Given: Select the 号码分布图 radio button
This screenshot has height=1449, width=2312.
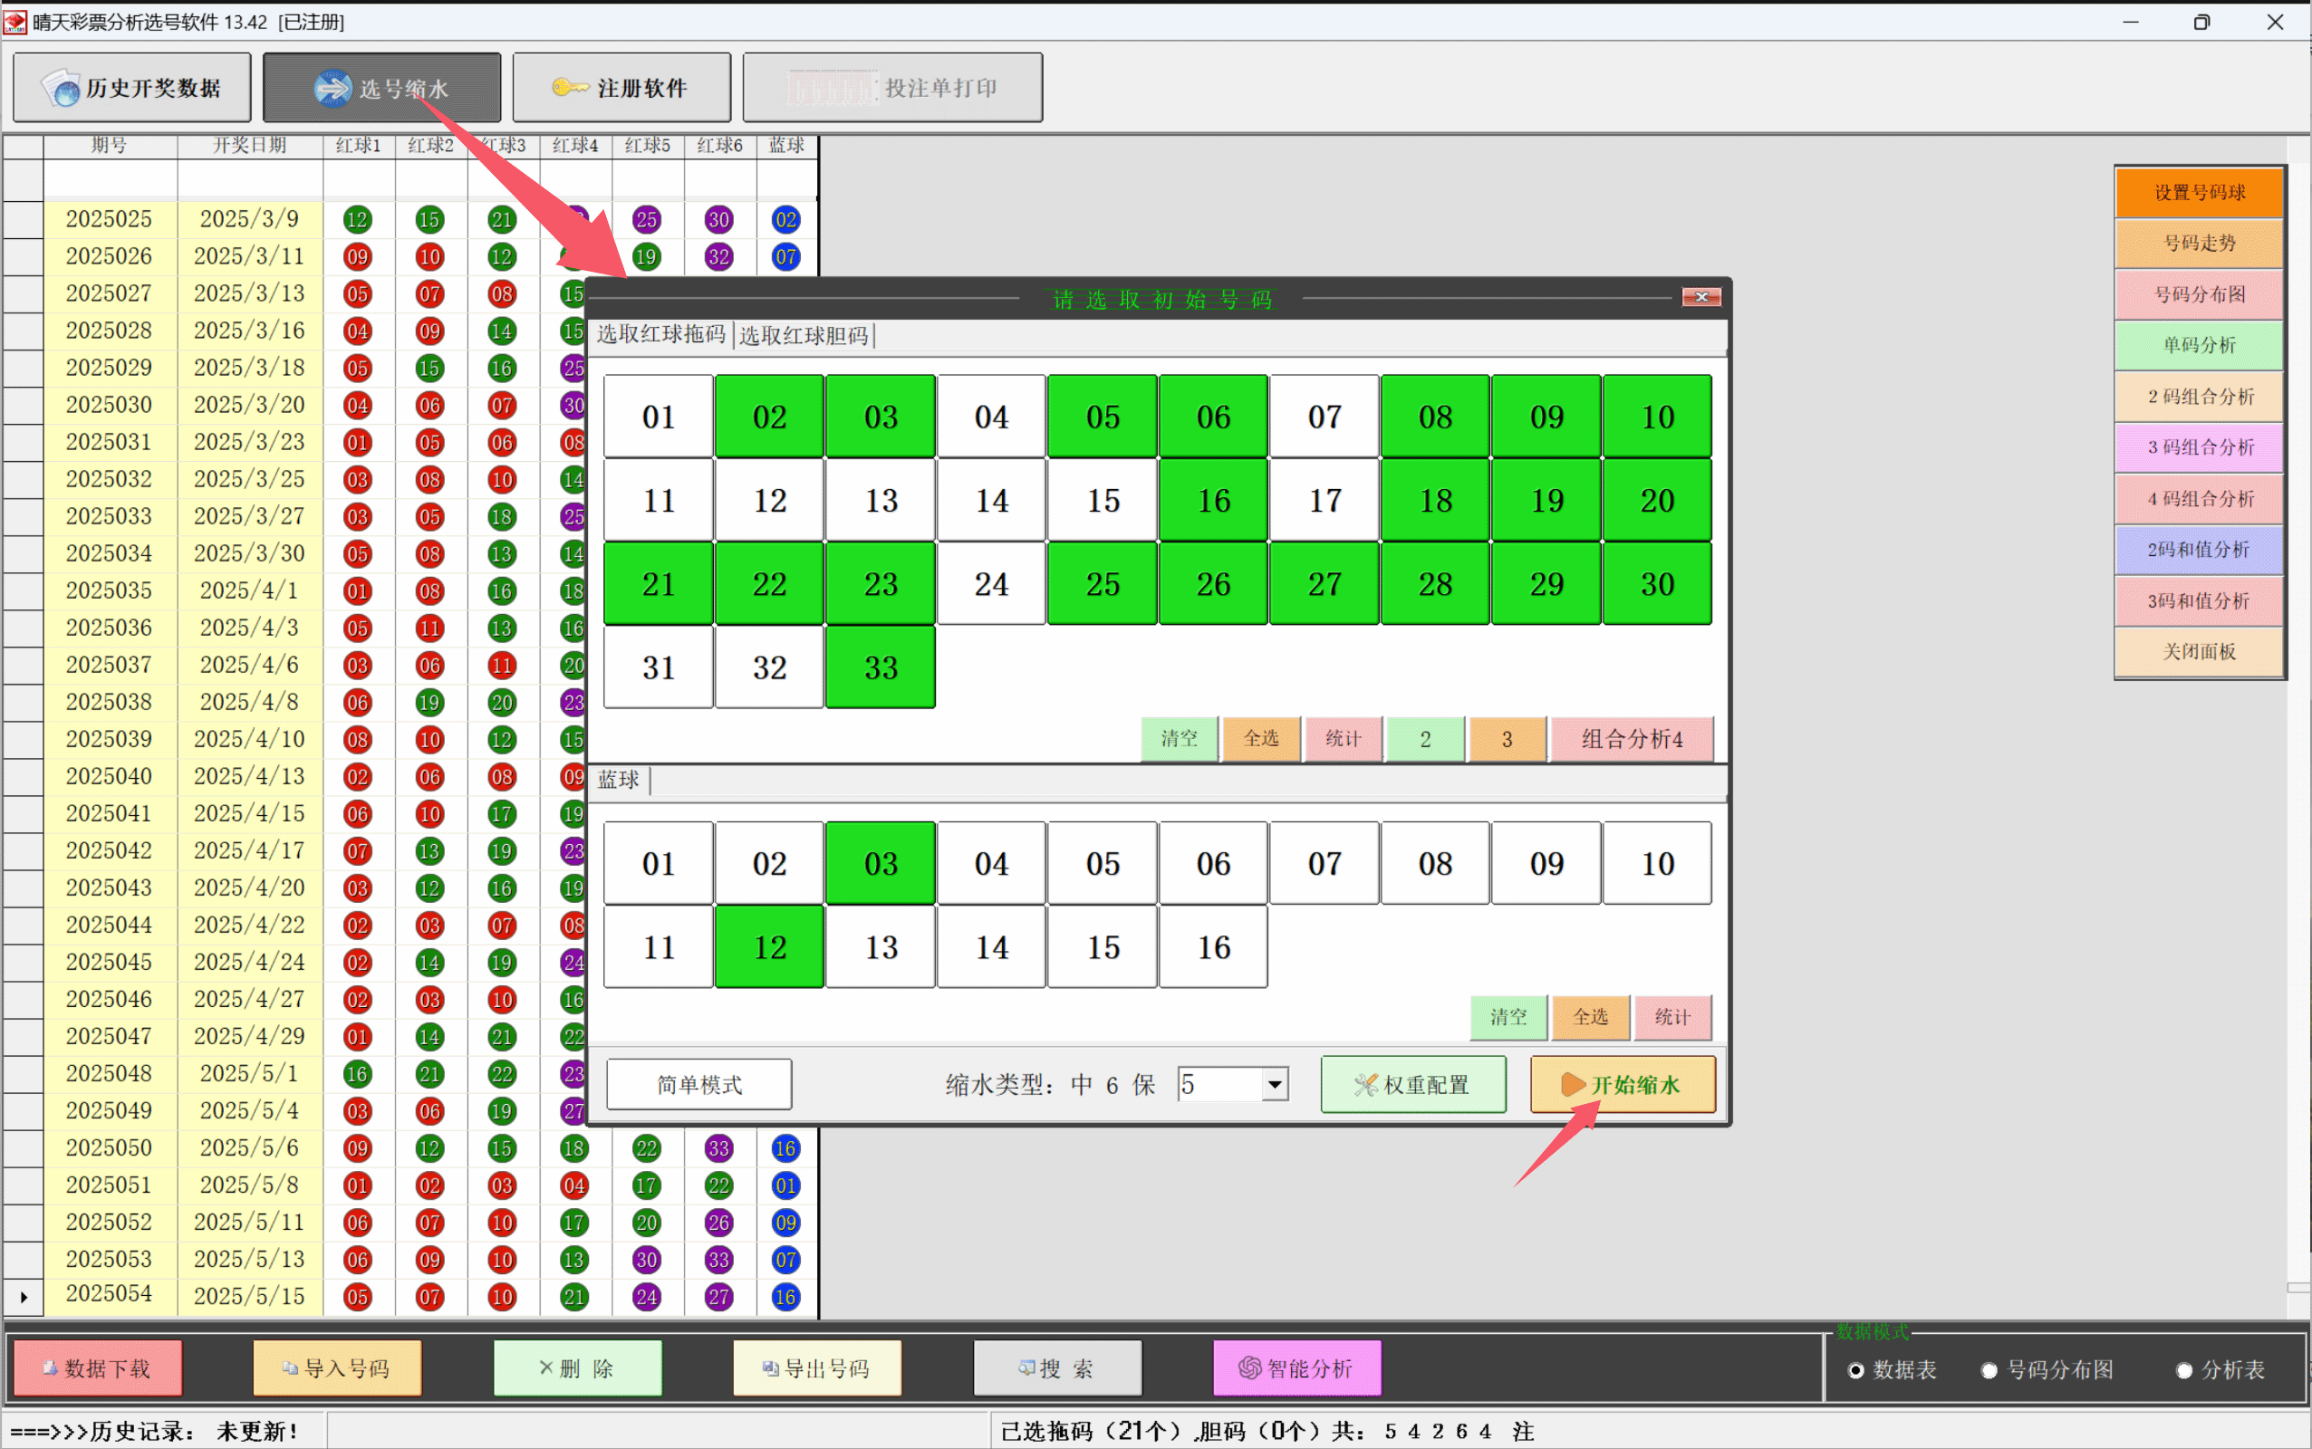Looking at the screenshot, I should tap(1989, 1369).
